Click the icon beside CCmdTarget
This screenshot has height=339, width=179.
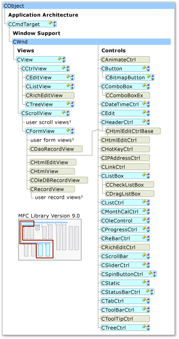[53, 24]
